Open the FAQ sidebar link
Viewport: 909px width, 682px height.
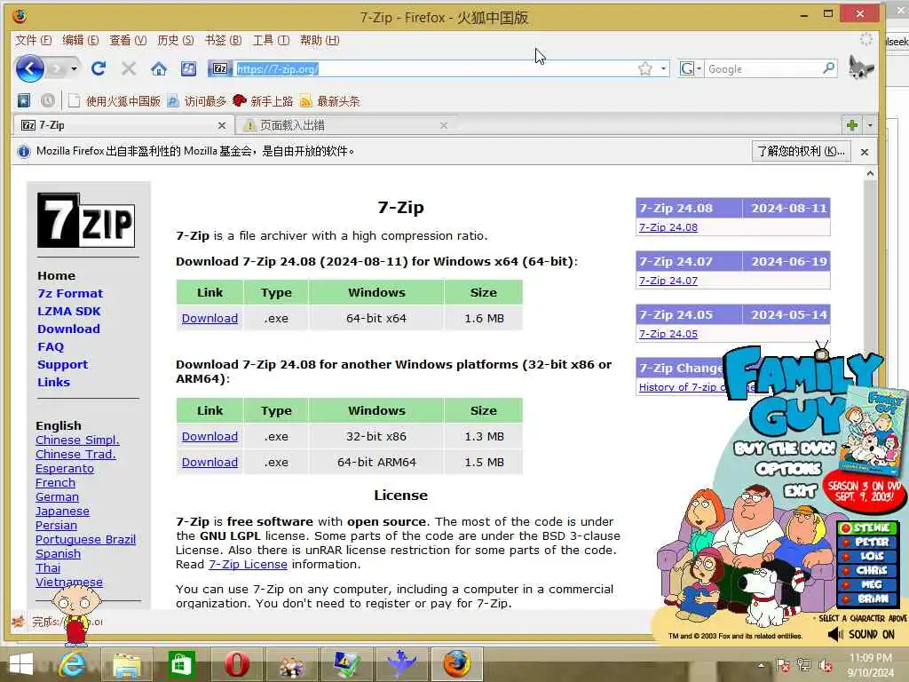point(51,347)
